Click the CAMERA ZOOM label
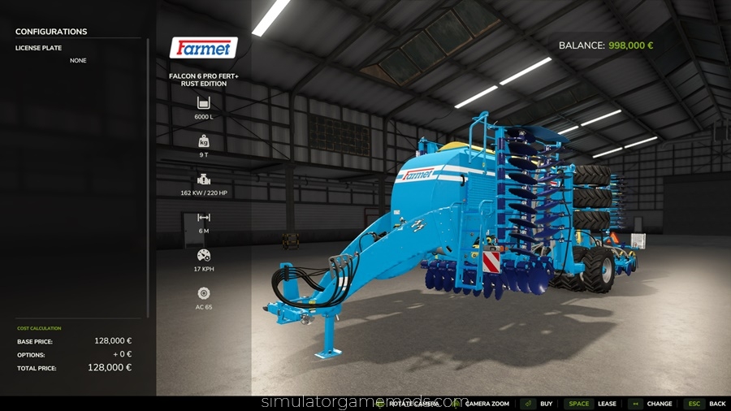 point(487,404)
